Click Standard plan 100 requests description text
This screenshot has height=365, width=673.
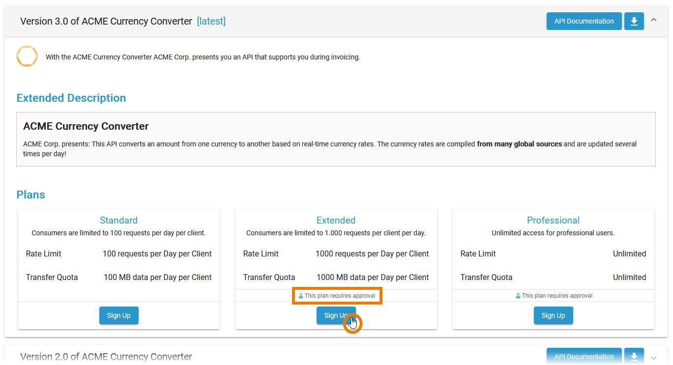(119, 233)
